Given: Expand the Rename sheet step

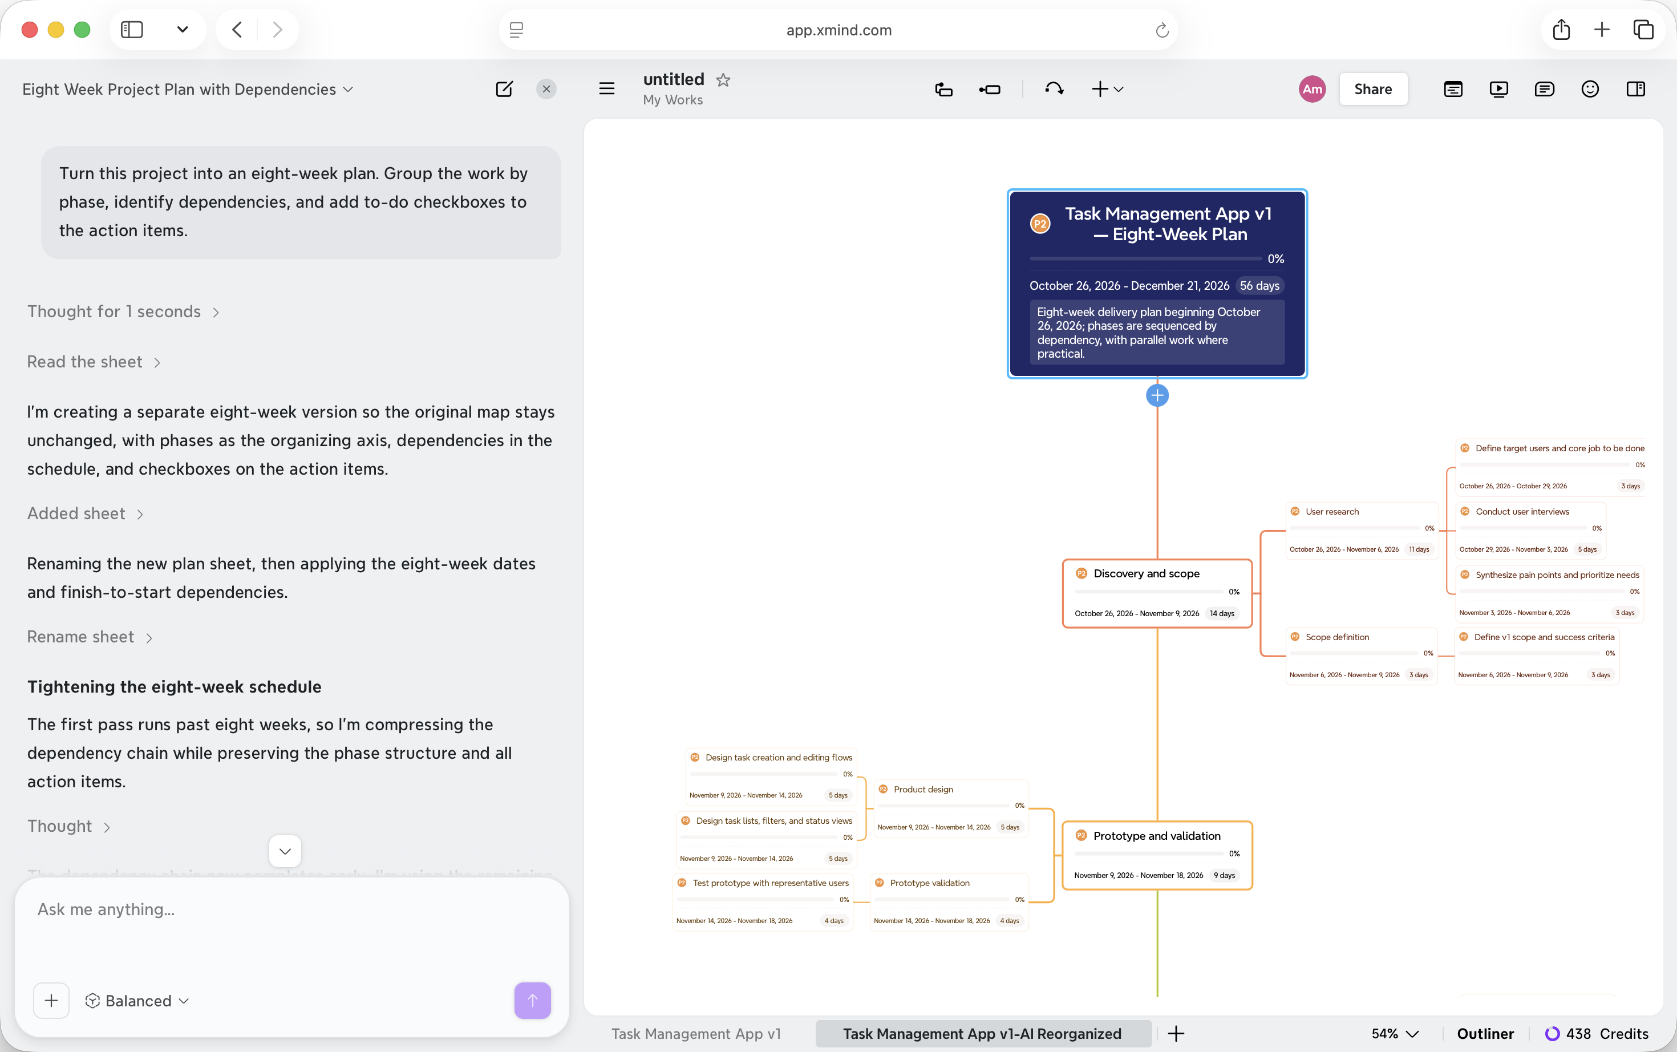Looking at the screenshot, I should click(x=90, y=637).
